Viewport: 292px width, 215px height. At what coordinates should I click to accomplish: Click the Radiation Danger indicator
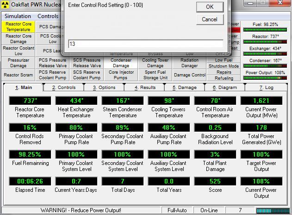tap(190, 63)
